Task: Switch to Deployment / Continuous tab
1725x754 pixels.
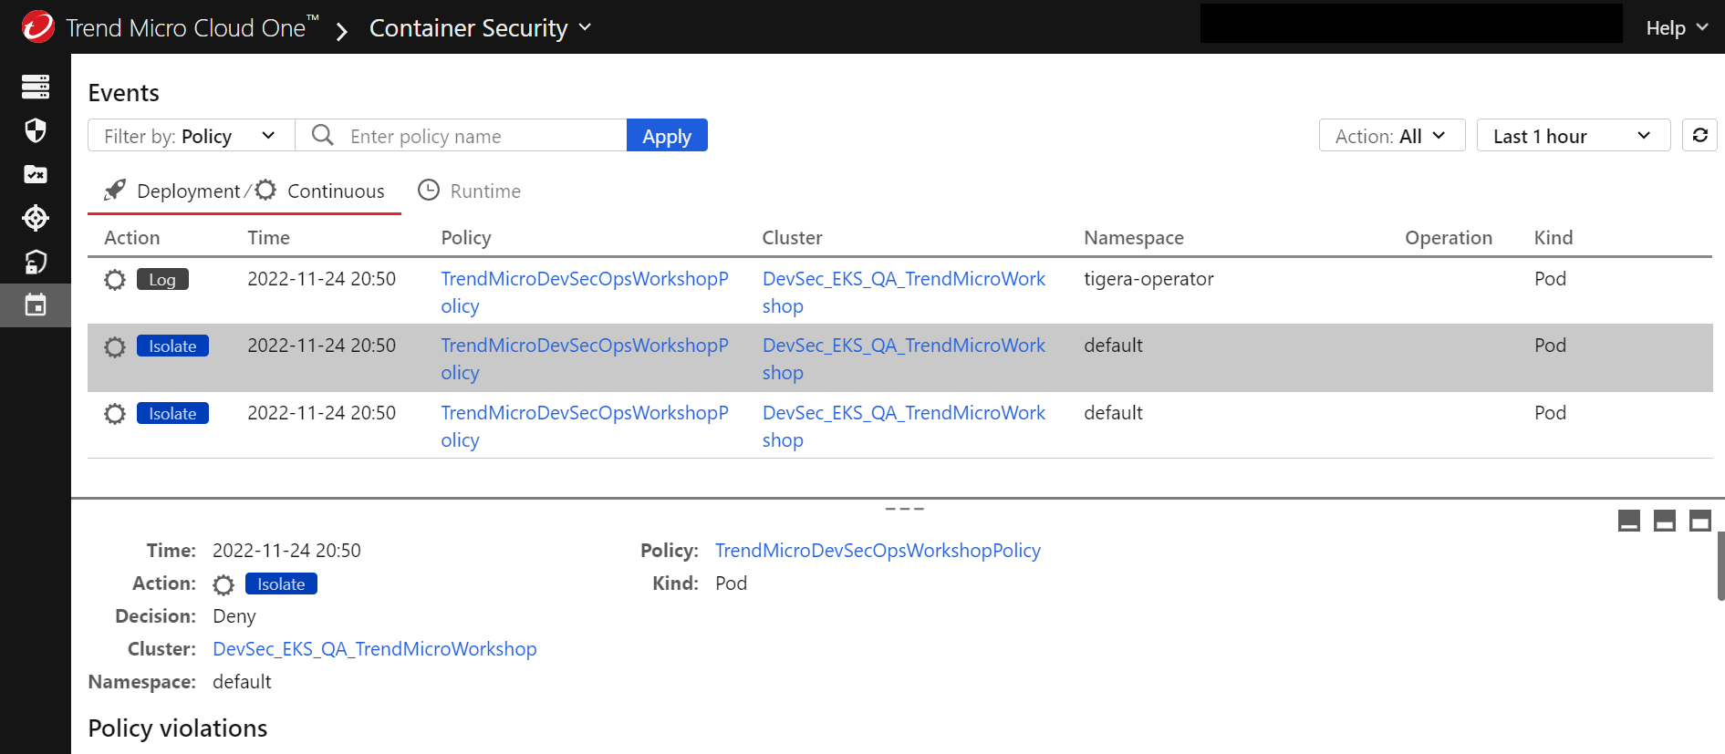Action: click(x=244, y=191)
